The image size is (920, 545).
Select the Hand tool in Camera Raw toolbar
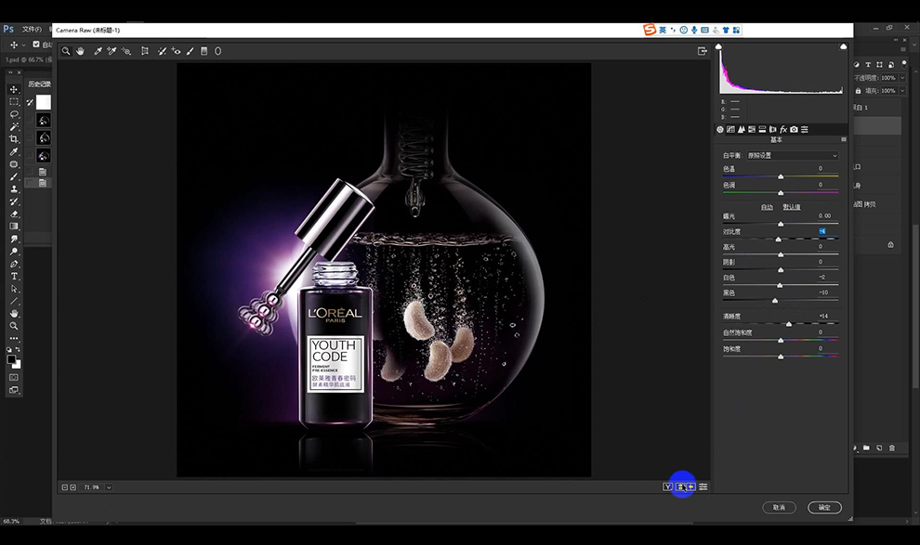(x=80, y=51)
